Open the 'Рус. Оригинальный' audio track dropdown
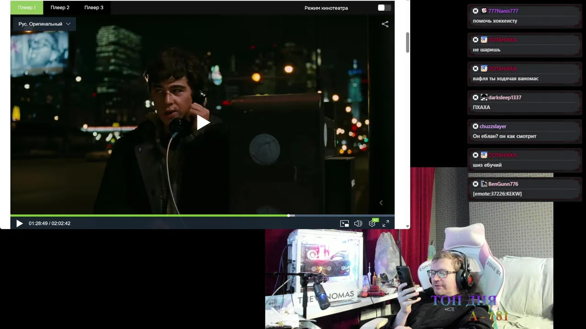Screen dimensions: 586x329 pos(44,24)
